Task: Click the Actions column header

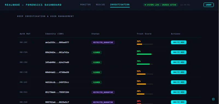Action: pyautogui.click(x=175, y=34)
